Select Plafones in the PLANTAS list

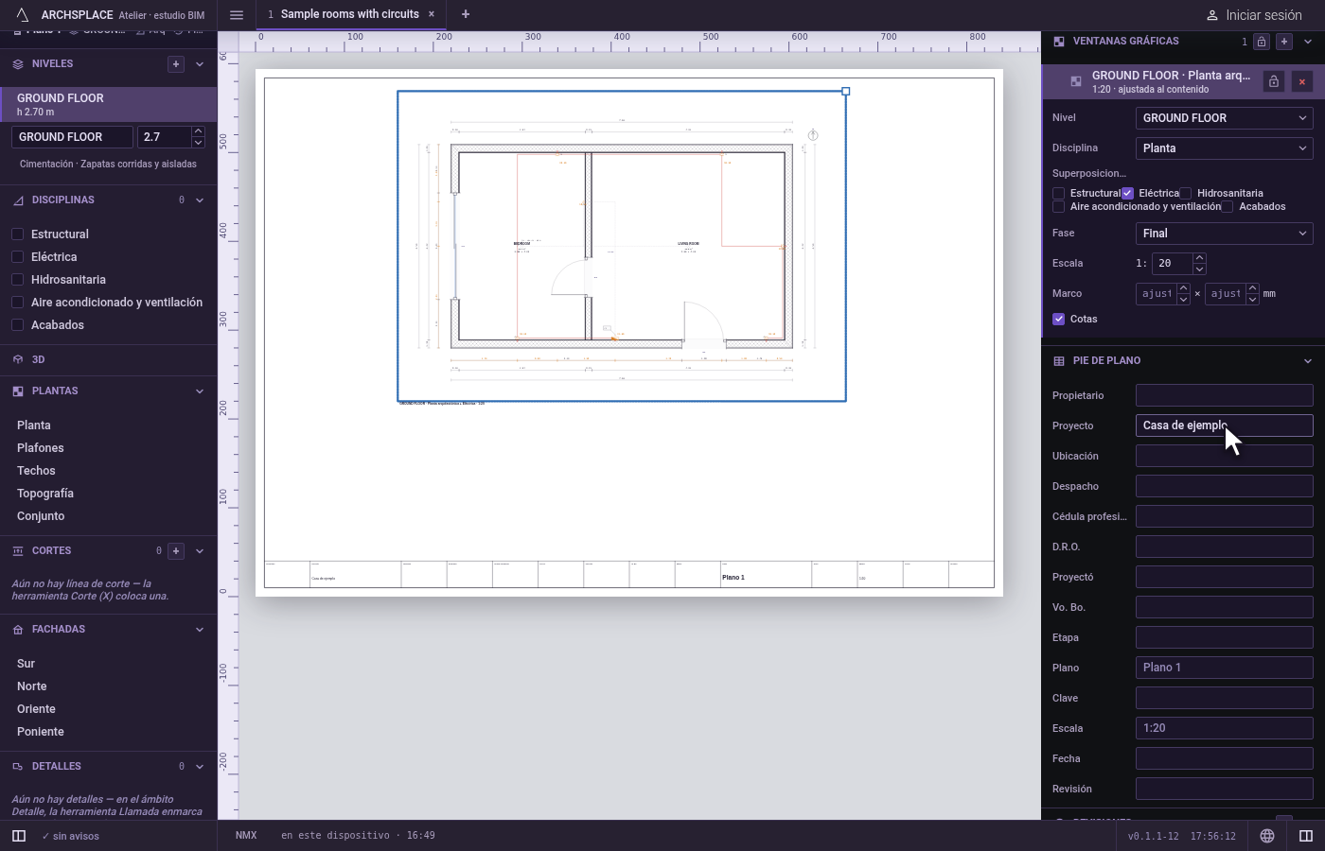[x=41, y=448]
